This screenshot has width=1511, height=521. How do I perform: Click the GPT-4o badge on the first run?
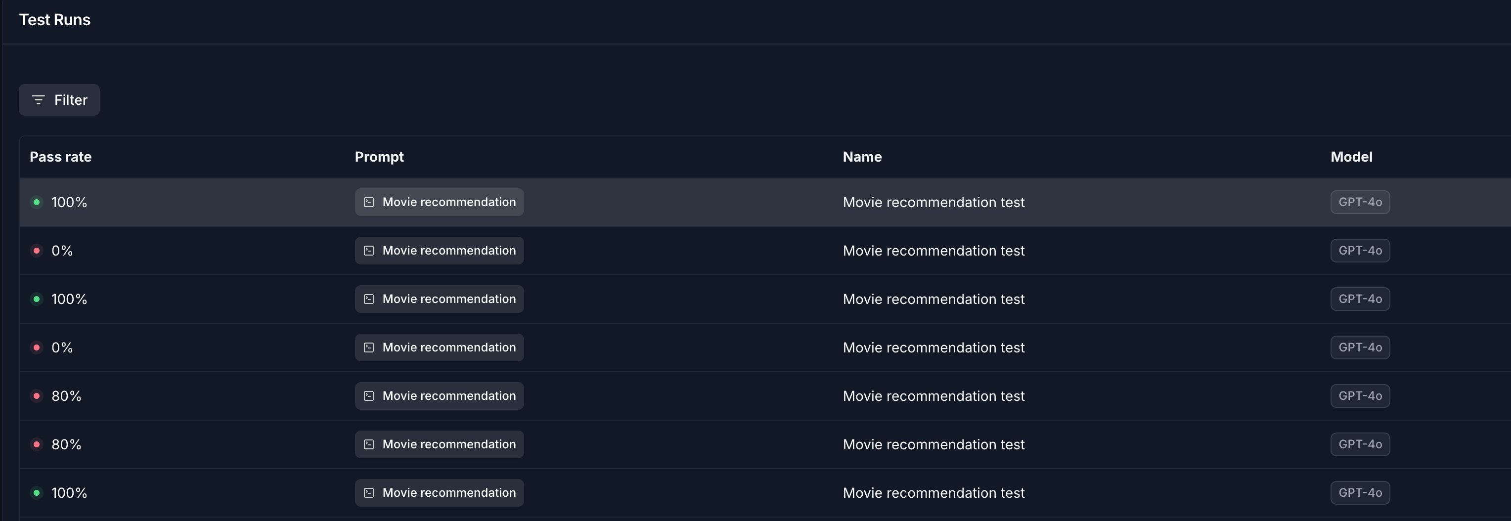pos(1360,202)
